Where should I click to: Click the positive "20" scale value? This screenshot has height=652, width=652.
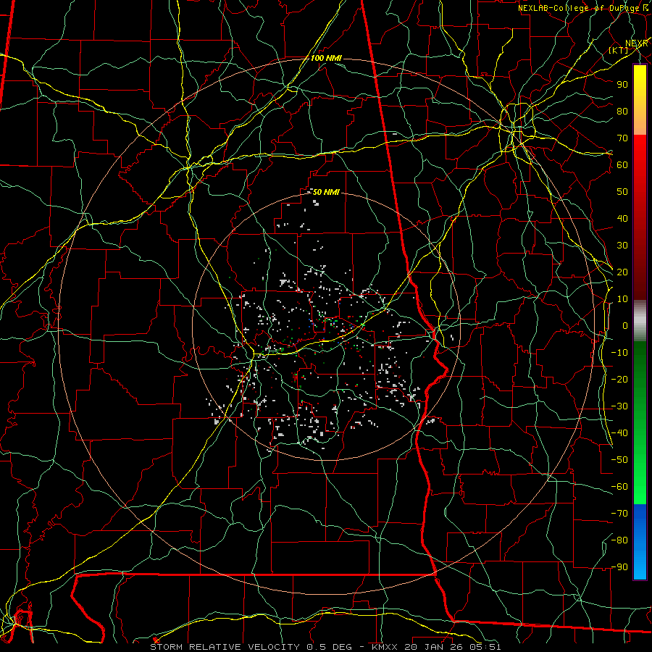tap(622, 272)
